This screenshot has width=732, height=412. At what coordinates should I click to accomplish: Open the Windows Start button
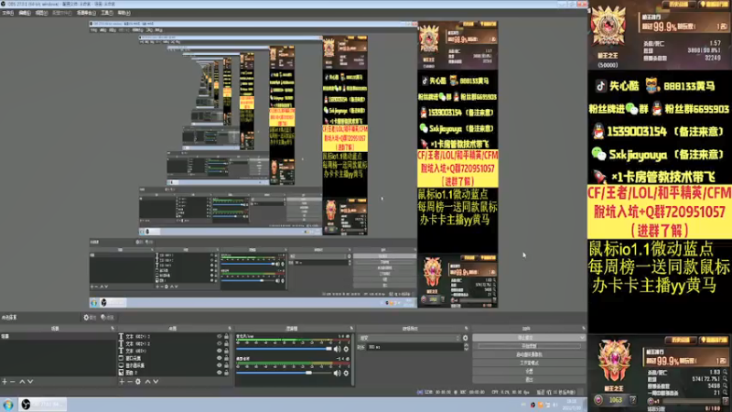tap(8, 405)
